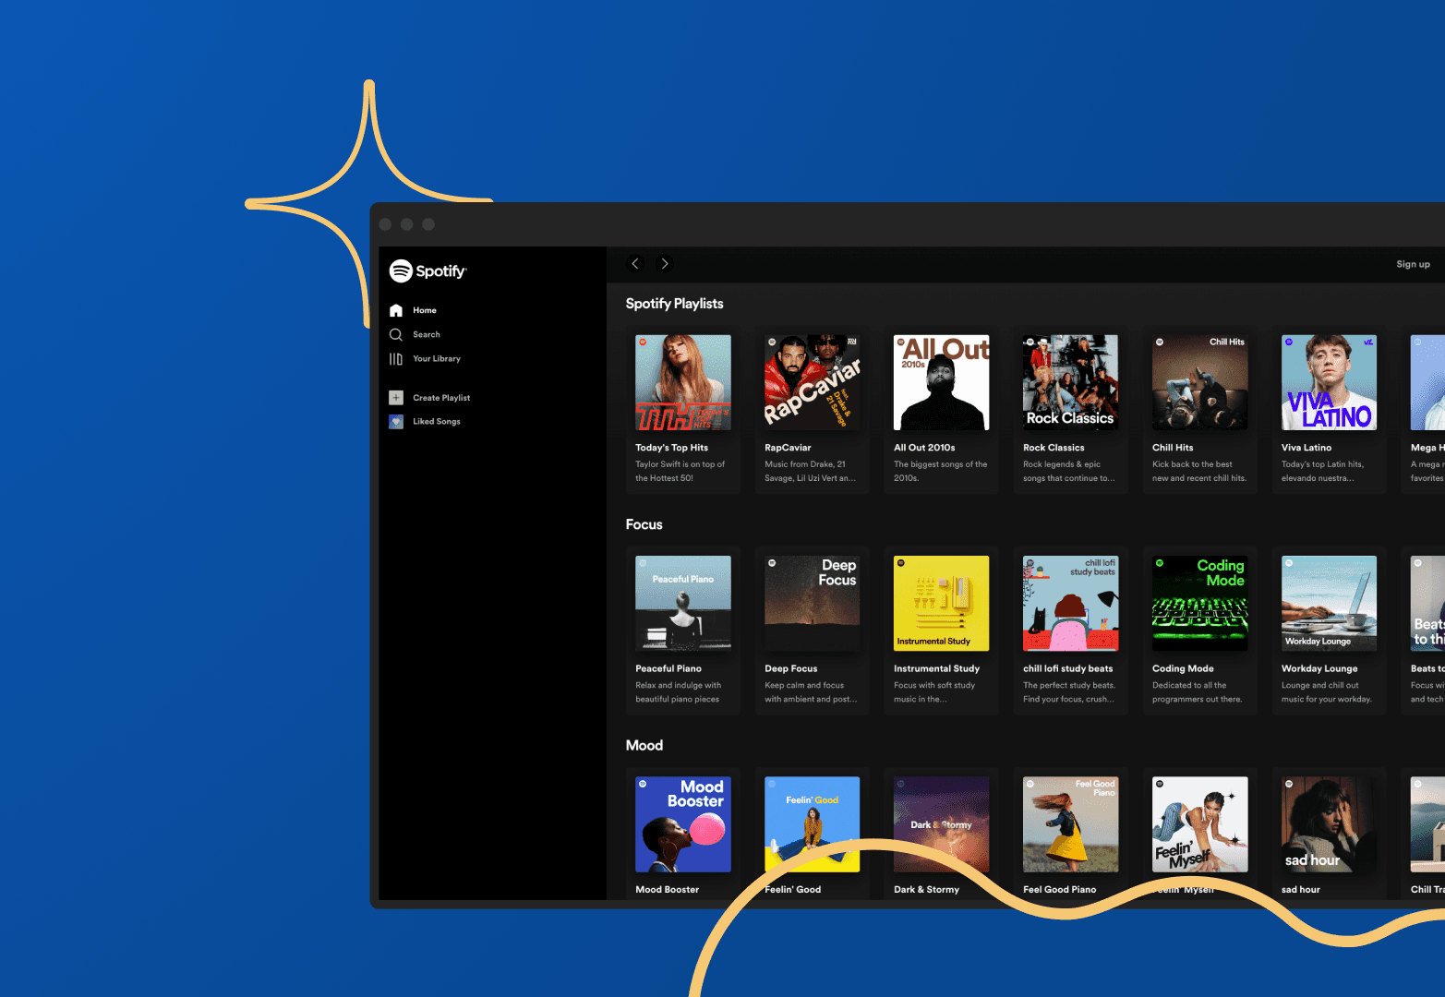Open Chill Hits cover art
This screenshot has height=997, width=1445.
[x=1200, y=382]
